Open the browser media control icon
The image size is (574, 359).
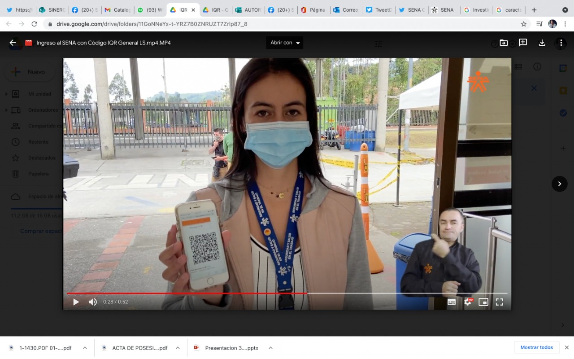point(539,24)
